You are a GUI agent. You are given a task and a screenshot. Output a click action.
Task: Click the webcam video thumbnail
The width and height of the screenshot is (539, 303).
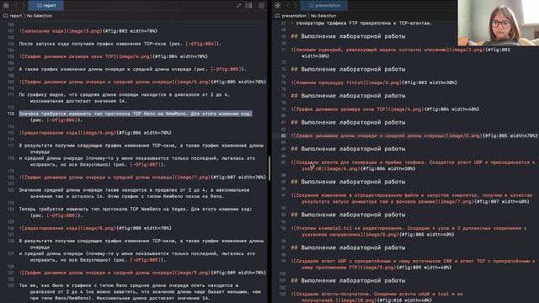pos(499,23)
